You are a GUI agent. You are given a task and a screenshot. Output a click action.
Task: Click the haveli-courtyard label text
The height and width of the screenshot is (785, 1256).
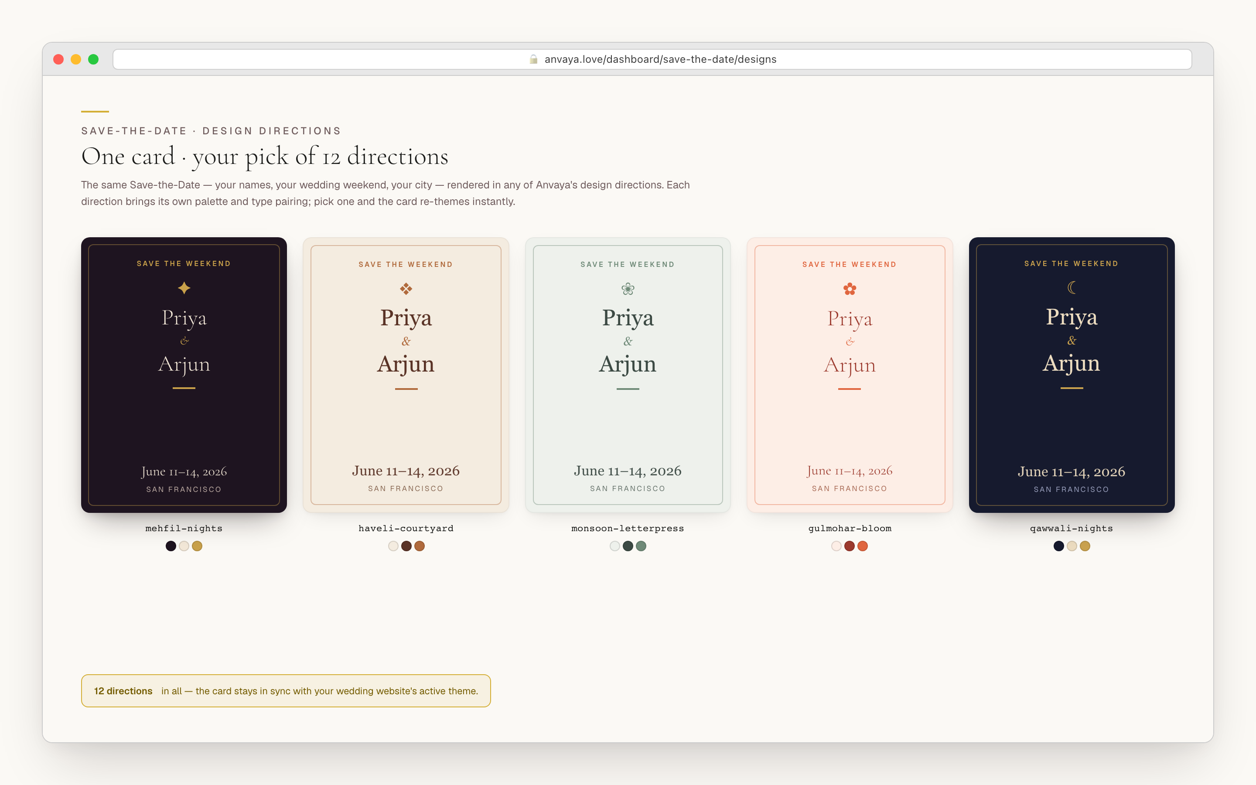pos(406,529)
